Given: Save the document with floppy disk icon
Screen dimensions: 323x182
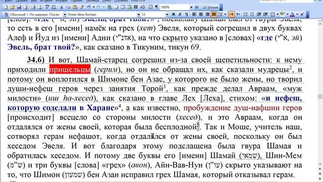Looking at the screenshot, I should coord(19,7).
